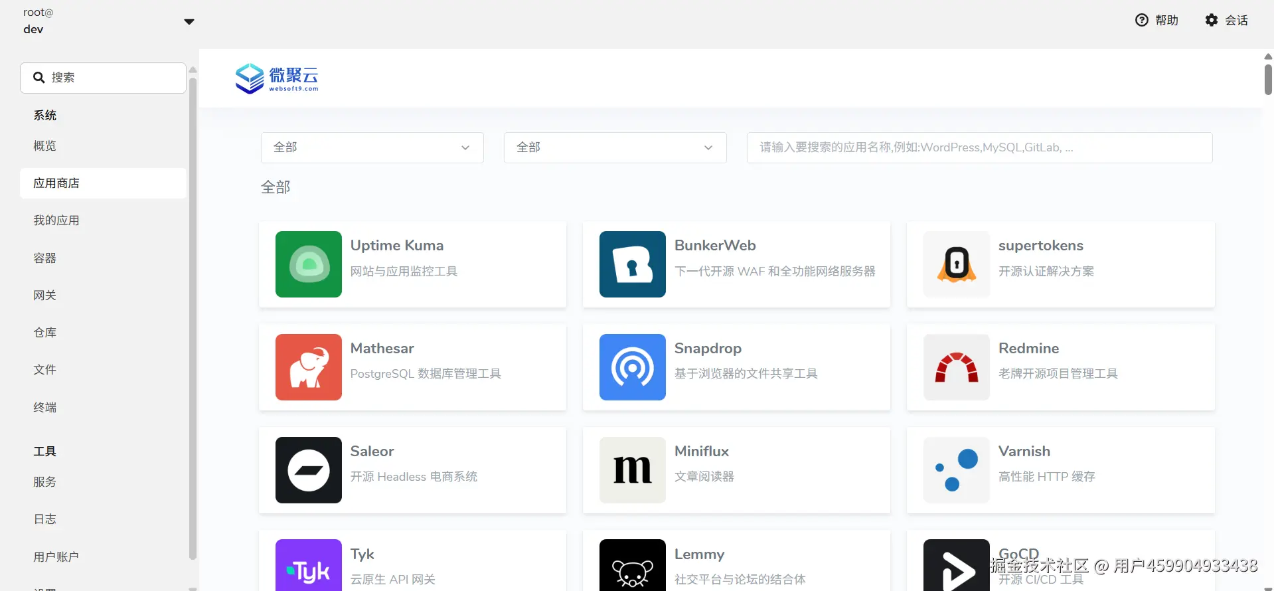Open the second 全部 subcategory dropdown
The height and width of the screenshot is (591, 1274).
615,147
